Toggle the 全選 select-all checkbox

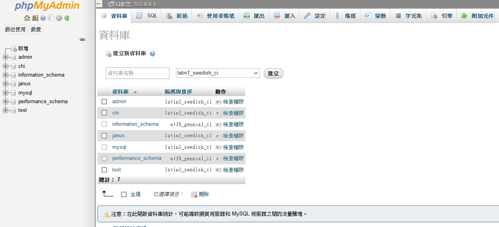pyautogui.click(x=124, y=194)
